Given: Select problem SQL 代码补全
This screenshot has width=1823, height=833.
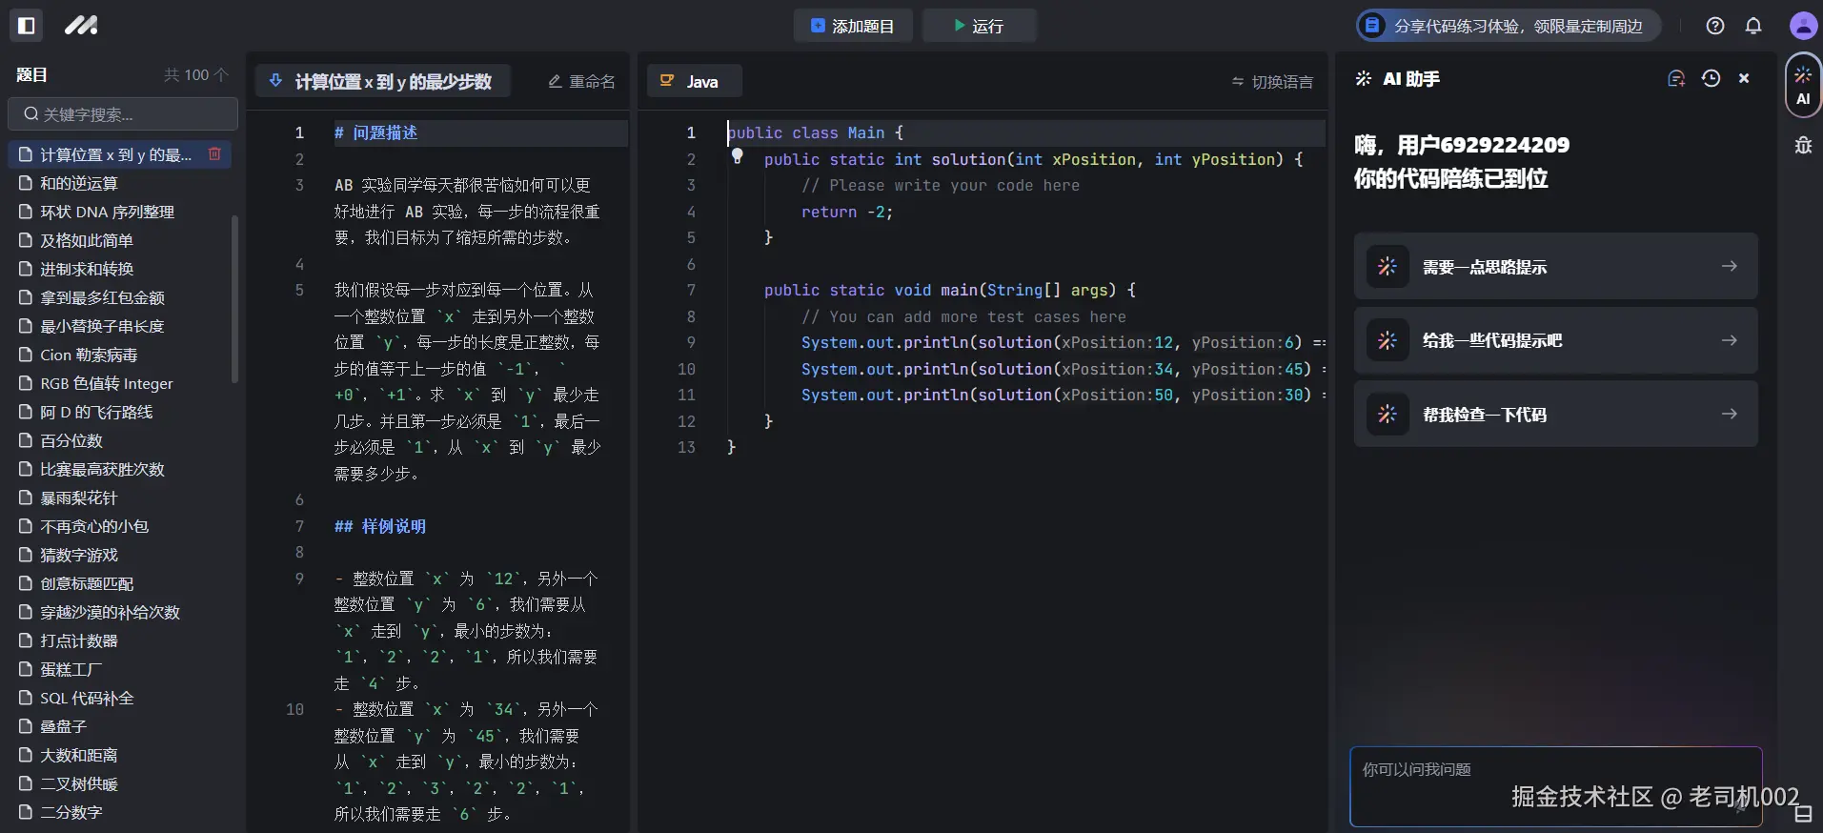Looking at the screenshot, I should pos(120,698).
